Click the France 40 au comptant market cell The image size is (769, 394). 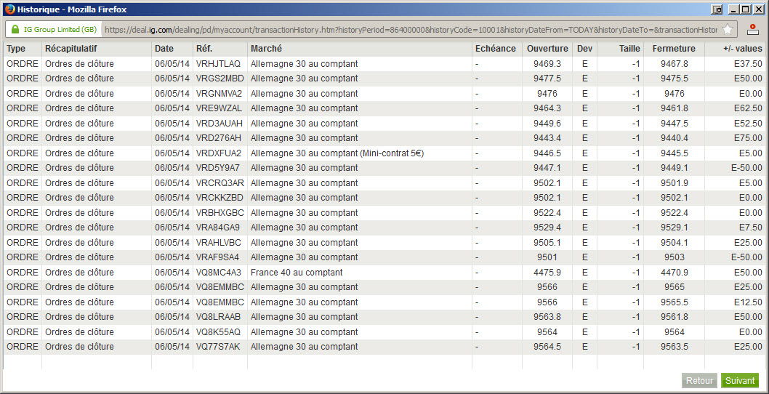297,273
